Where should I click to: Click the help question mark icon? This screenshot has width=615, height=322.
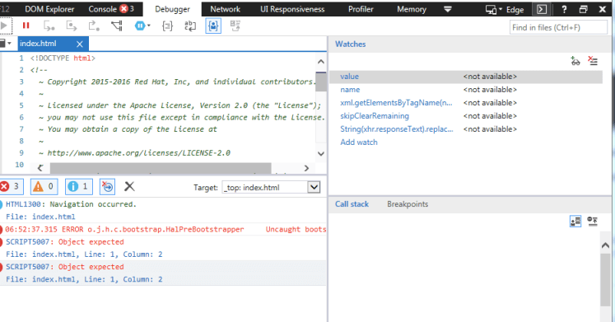point(564,9)
